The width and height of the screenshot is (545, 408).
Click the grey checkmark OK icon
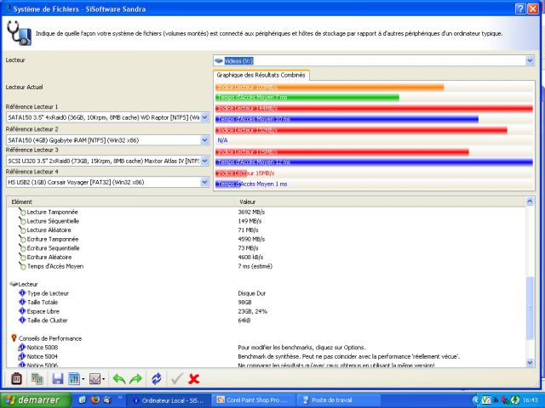[177, 378]
